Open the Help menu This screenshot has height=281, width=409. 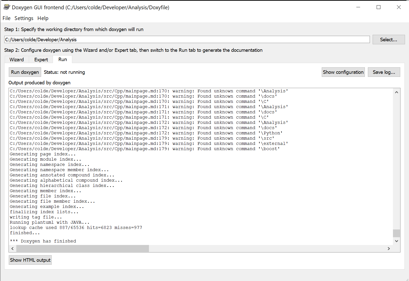[43, 18]
